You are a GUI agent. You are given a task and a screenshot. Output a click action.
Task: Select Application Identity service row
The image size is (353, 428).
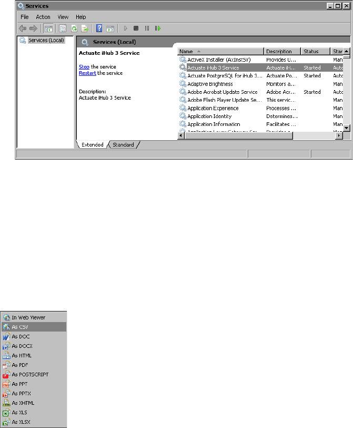point(260,116)
